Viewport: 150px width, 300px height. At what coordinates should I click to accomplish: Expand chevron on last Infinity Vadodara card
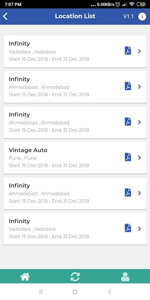tap(139, 228)
